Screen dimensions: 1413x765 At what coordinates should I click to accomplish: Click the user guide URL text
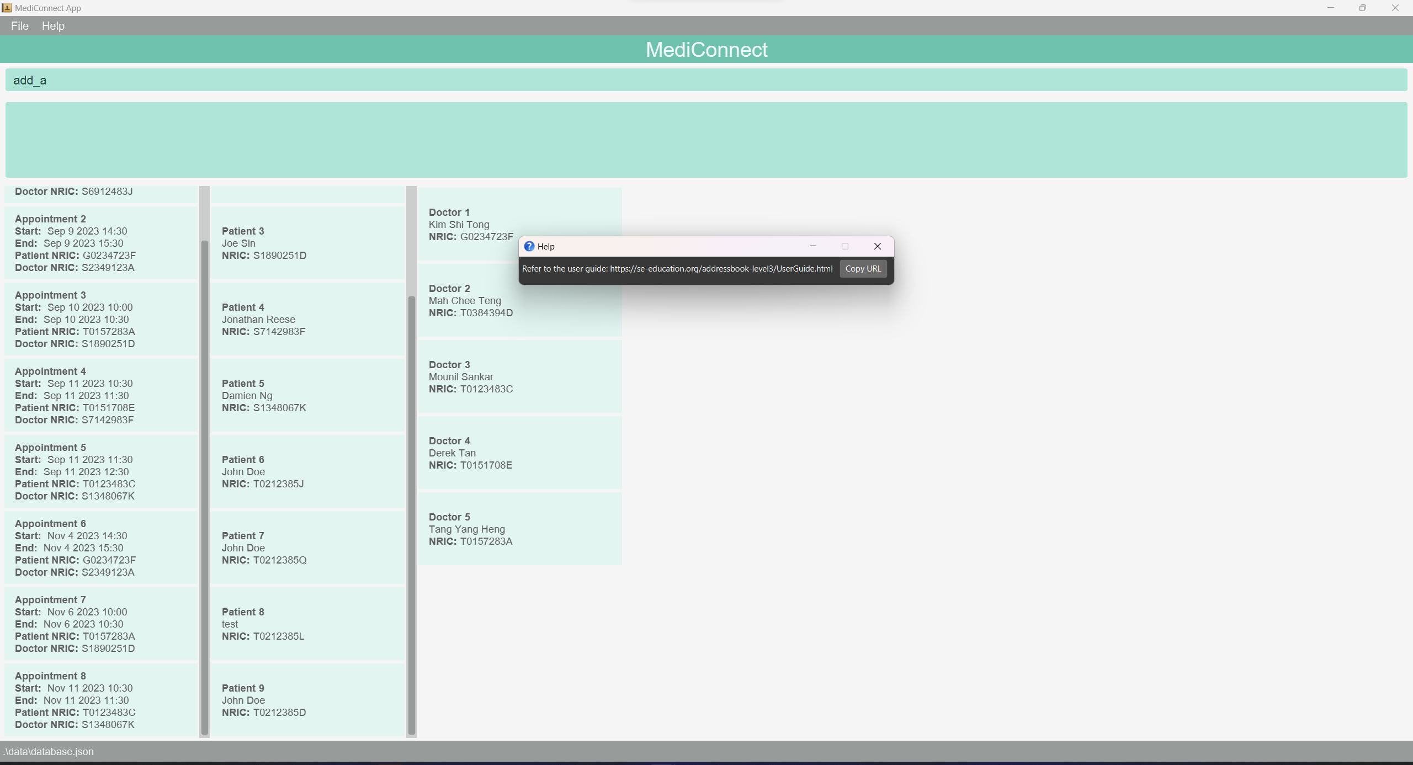(x=721, y=269)
